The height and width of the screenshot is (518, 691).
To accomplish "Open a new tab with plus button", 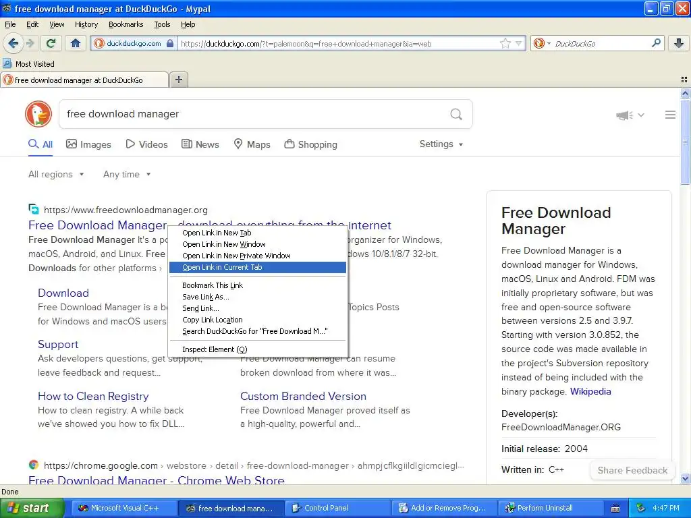I will tap(178, 80).
